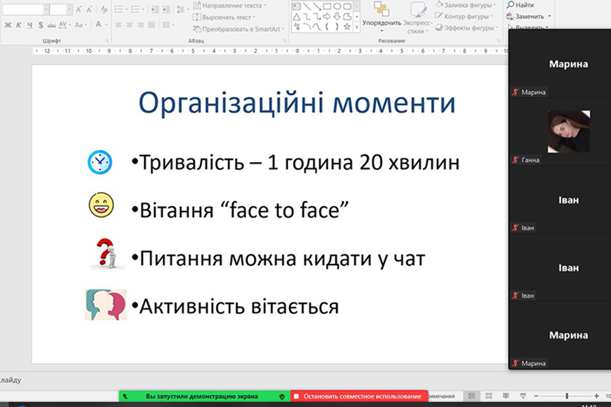The image size is (611, 407).
Task: Open Эффекты фигуры effects options
Action: (x=466, y=28)
